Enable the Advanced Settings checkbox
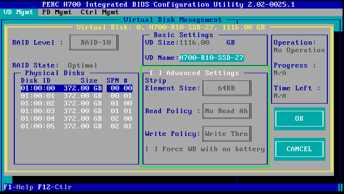This screenshot has width=344, height=194. [x=156, y=73]
